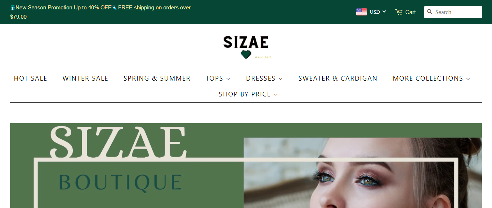This screenshot has height=208, width=492.
Task: Click the New Season Promotion announcement text
Action: [x=100, y=12]
